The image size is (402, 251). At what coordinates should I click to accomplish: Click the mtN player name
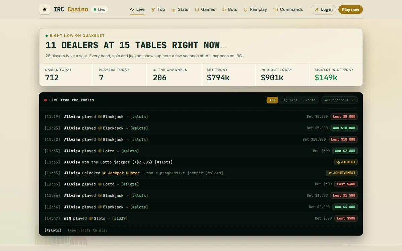point(67,218)
